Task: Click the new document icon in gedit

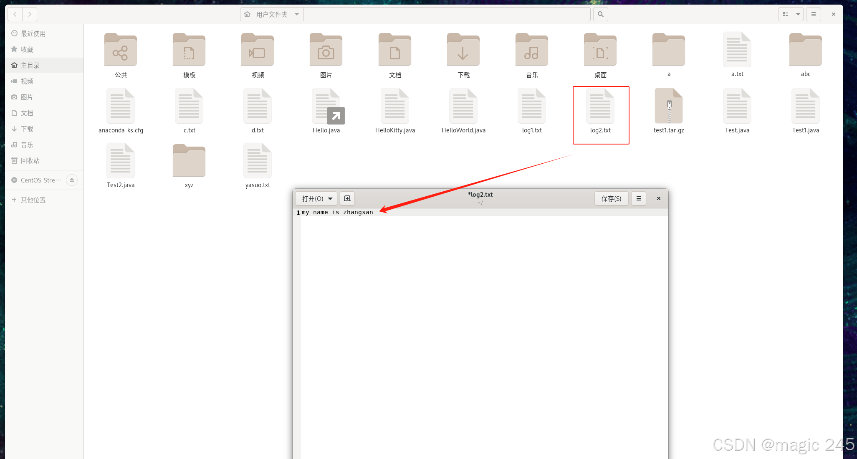Action: pos(347,198)
